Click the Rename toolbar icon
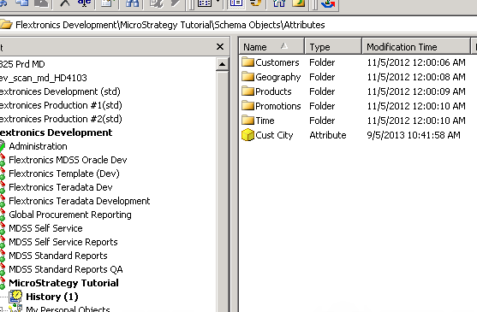Image resolution: width=477 pixels, height=312 pixels. tap(85, 3)
